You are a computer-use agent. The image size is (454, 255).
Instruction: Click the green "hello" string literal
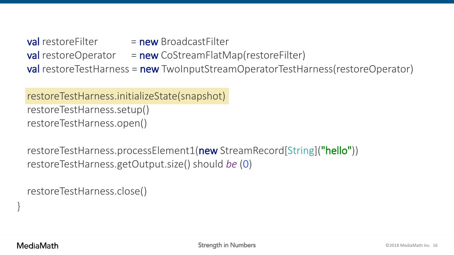(x=336, y=151)
